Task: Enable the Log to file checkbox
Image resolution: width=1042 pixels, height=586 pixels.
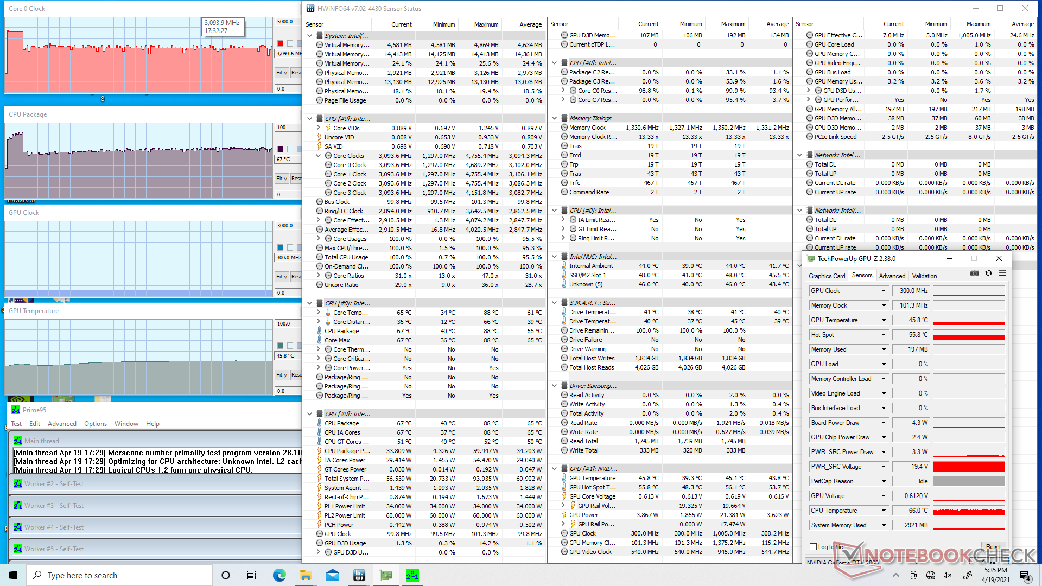Action: (x=813, y=547)
